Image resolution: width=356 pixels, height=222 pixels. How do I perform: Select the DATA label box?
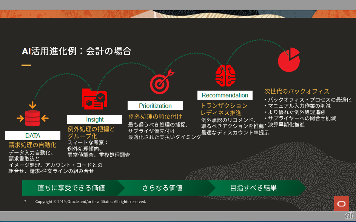[x=33, y=136]
